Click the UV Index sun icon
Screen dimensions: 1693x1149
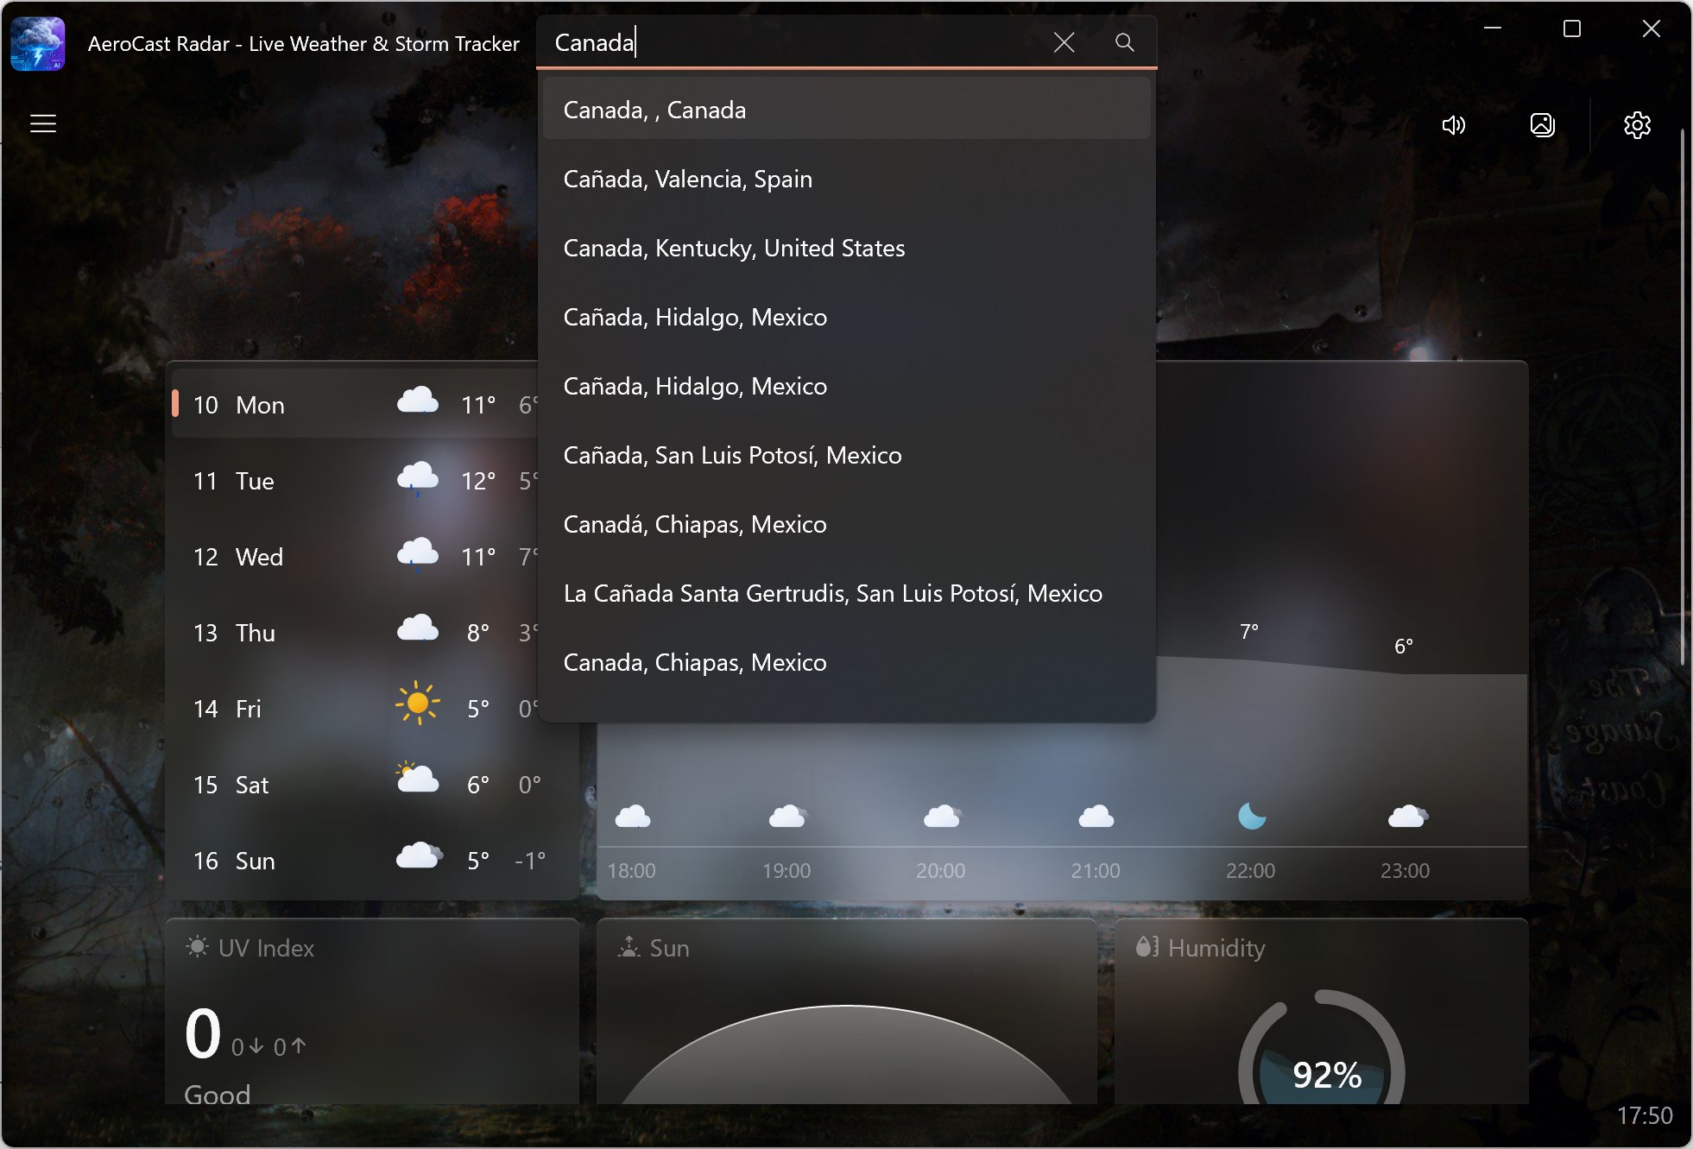[x=197, y=947]
